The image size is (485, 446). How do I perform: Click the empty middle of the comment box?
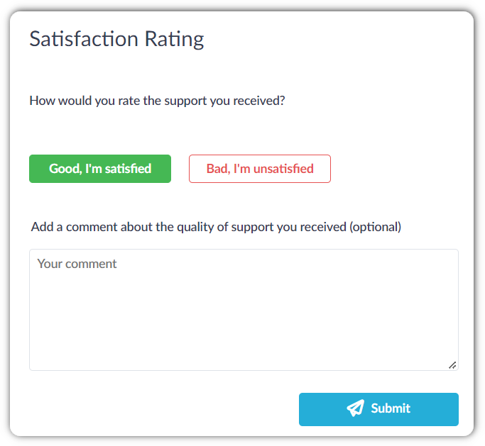[244, 312]
